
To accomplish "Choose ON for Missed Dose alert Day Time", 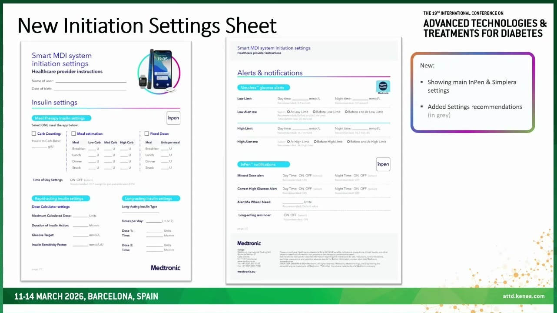I will tap(301, 176).
